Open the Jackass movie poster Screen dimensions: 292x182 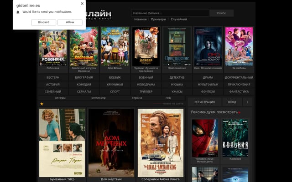coord(146,46)
